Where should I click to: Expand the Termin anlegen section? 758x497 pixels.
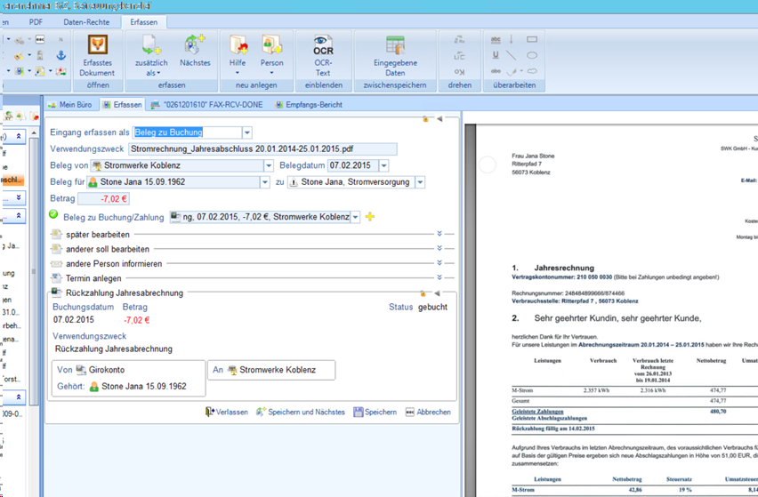(439, 278)
